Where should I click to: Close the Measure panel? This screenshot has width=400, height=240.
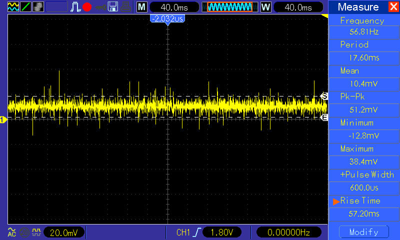click(x=393, y=7)
